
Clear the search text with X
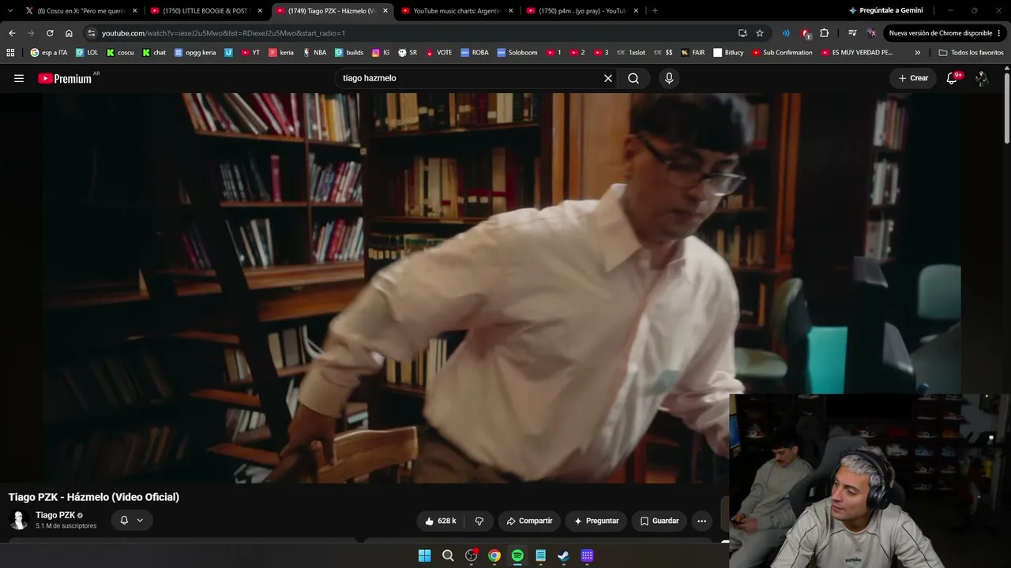coord(608,78)
